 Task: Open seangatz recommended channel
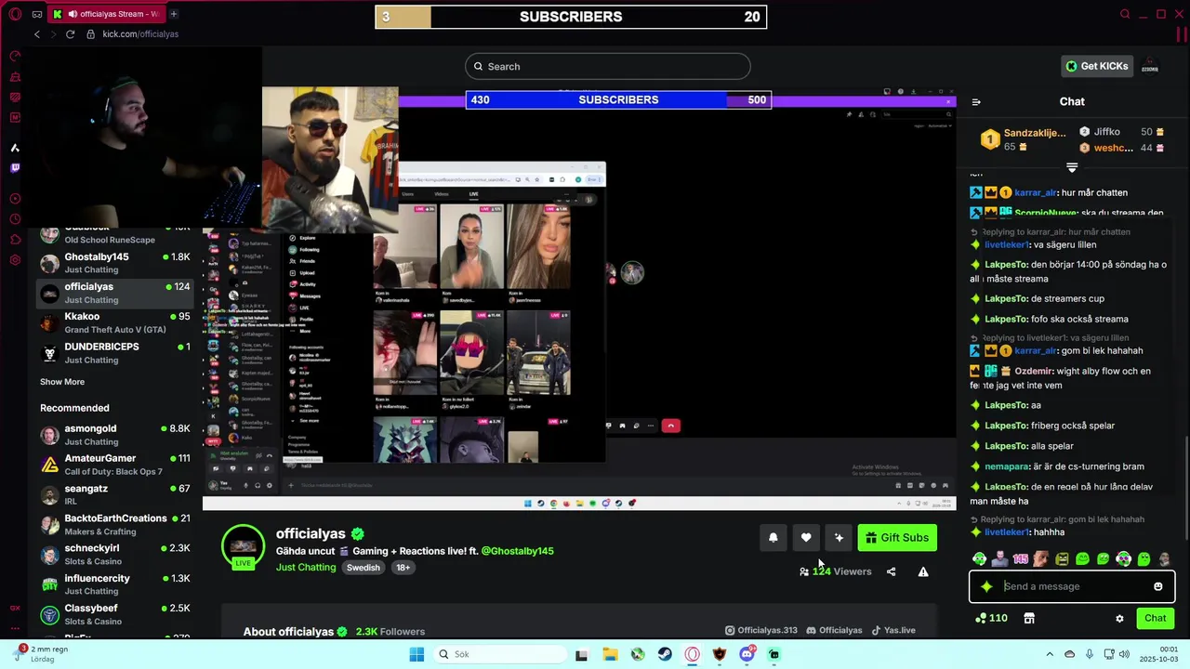coord(114,494)
